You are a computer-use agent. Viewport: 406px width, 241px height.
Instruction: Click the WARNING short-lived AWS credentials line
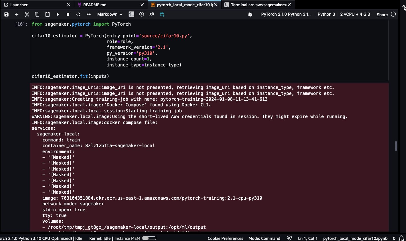[x=190, y=117]
